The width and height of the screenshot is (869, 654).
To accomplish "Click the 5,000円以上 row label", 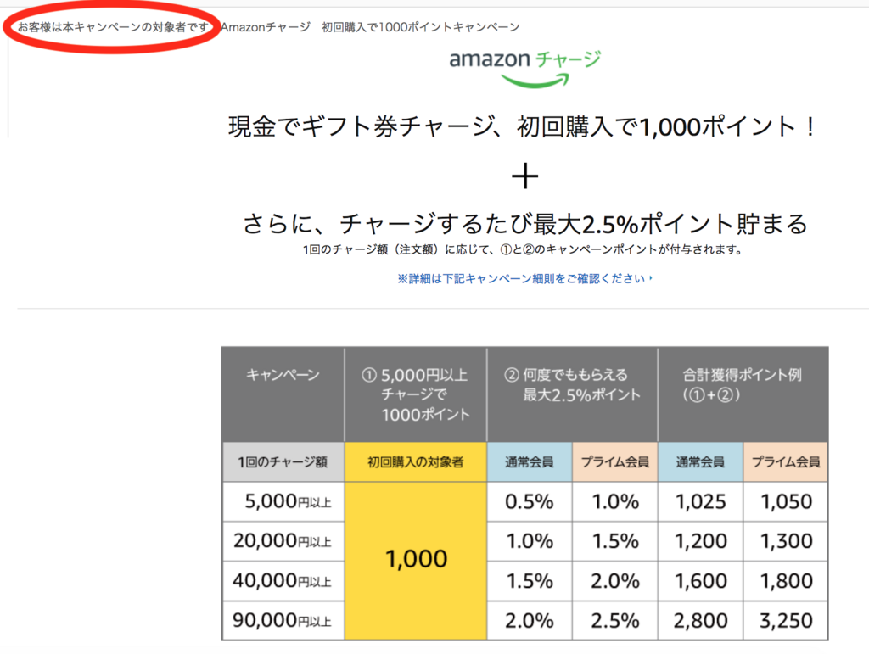I will 283,501.
